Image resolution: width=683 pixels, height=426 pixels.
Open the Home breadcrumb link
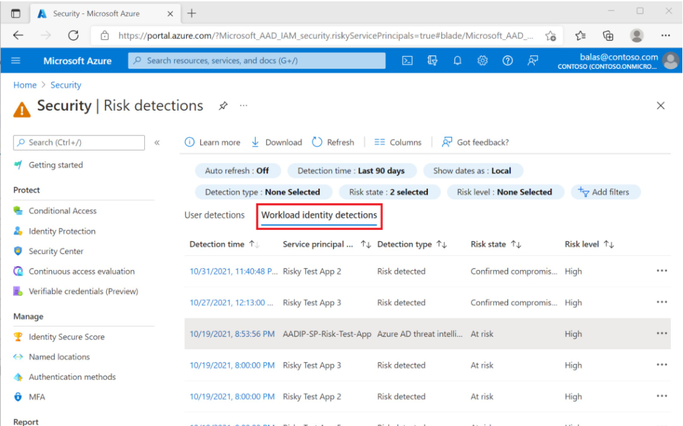pos(25,85)
